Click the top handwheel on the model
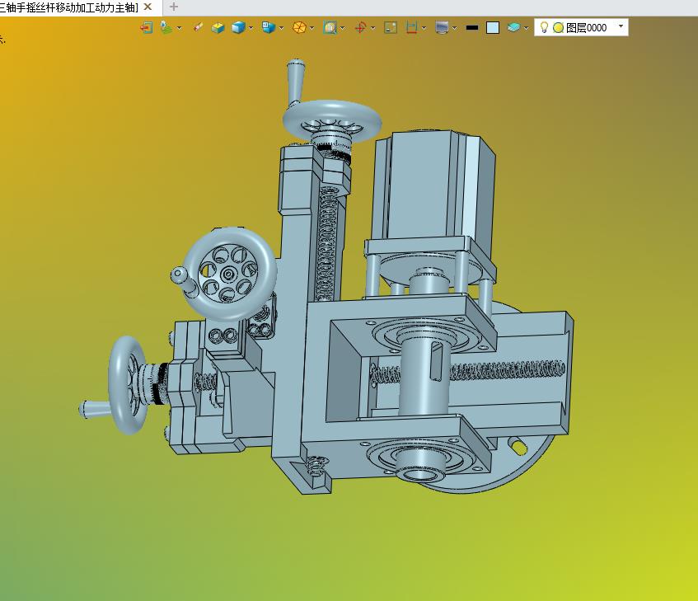This screenshot has width=698, height=601. pyautogui.click(x=332, y=120)
